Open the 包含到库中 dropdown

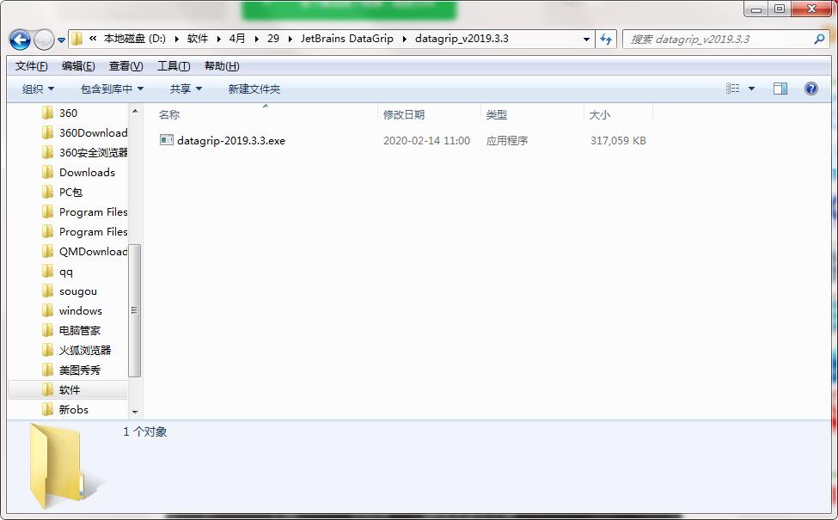point(112,89)
